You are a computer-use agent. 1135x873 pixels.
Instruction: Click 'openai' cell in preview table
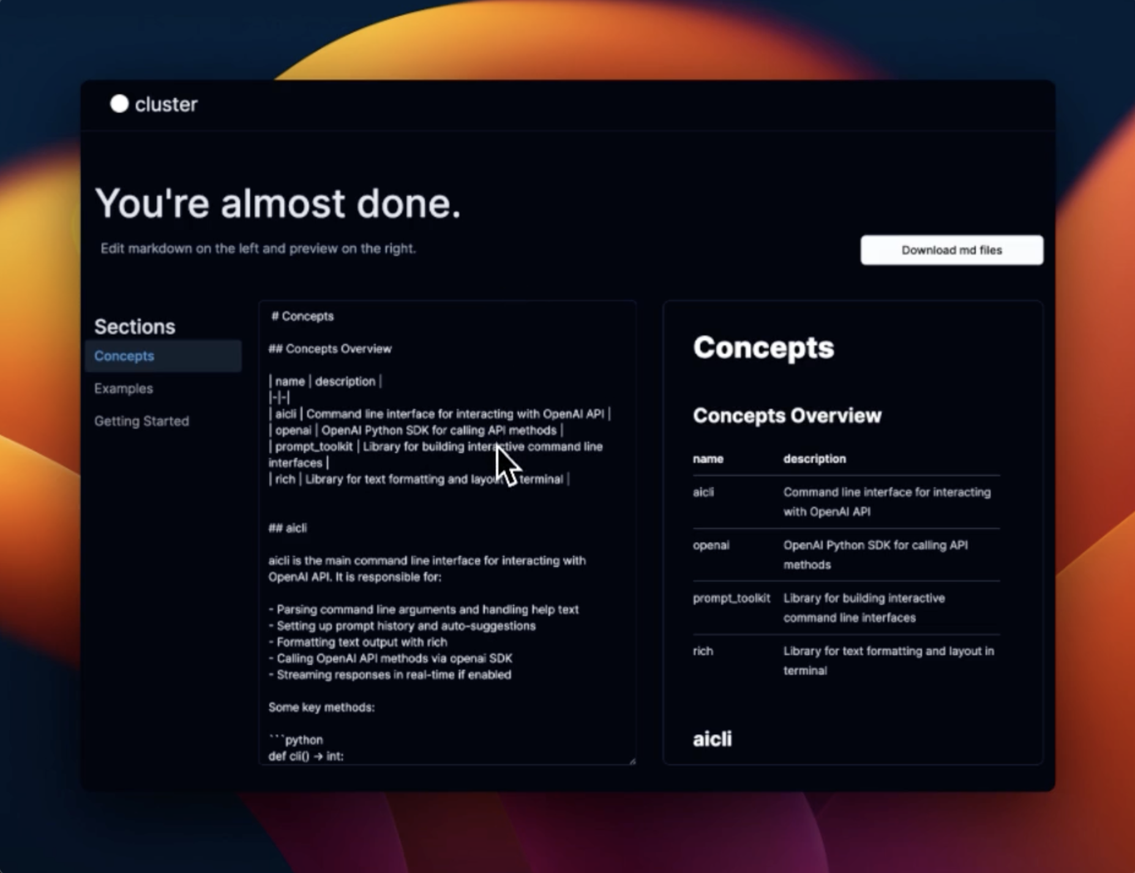pos(711,545)
